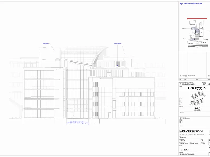Select the 'S30 Bygg K' project title

[197, 88]
